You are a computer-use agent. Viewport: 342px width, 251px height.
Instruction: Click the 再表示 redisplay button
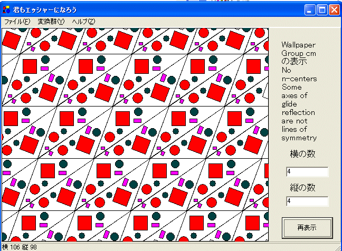307,228
